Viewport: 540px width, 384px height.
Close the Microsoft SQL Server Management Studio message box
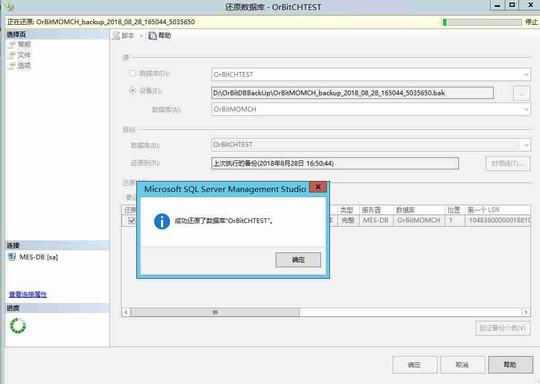click(x=318, y=187)
